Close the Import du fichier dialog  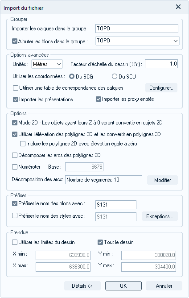click(178, 7)
